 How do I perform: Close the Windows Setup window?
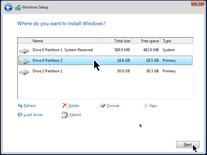click(x=198, y=3)
